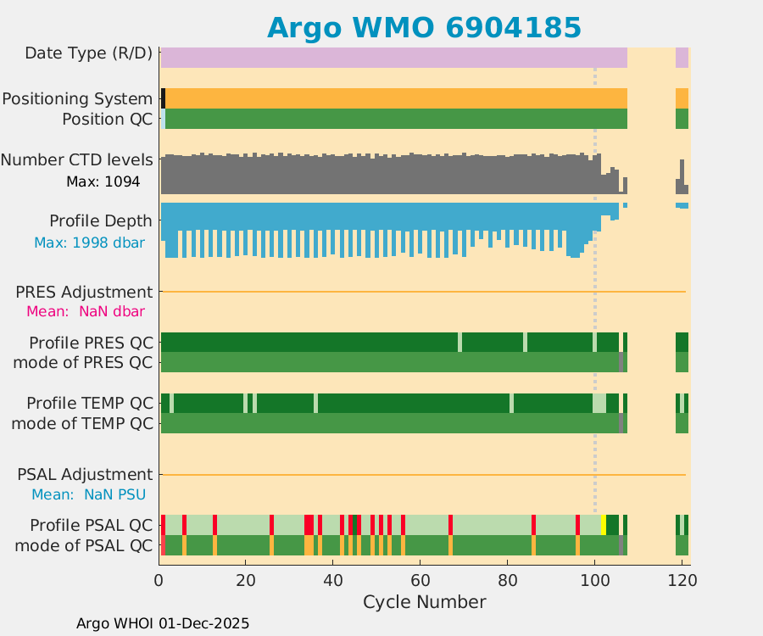This screenshot has width=763, height=636.
Task: Select the Date Type (R/D) label
Action: (89, 53)
